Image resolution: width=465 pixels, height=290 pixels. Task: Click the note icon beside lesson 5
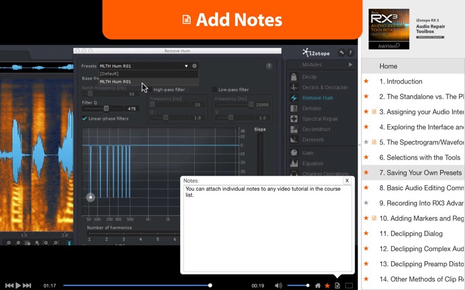[x=374, y=142]
